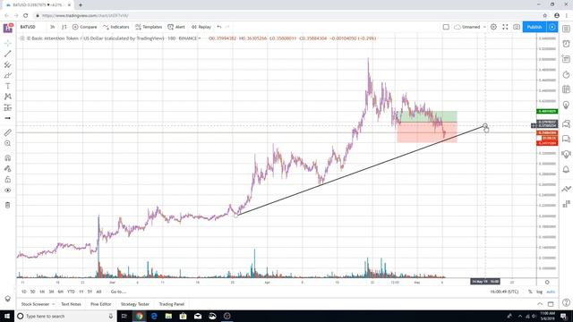The width and height of the screenshot is (573, 322).
Task: Toggle magnet mode in left toolbar
Action: [x=8, y=158]
